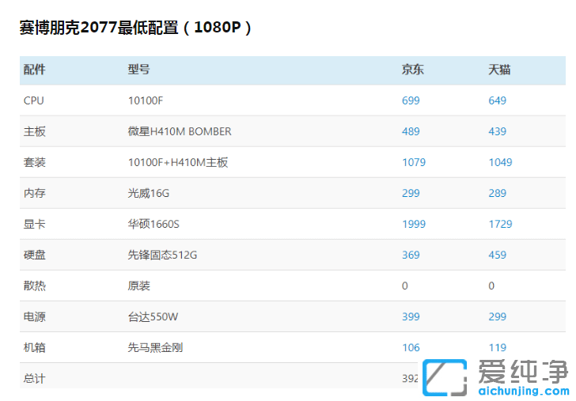The height and width of the screenshot is (401, 576).
Task: Open the CPU 天猫 price link 649
Action: pyautogui.click(x=497, y=100)
